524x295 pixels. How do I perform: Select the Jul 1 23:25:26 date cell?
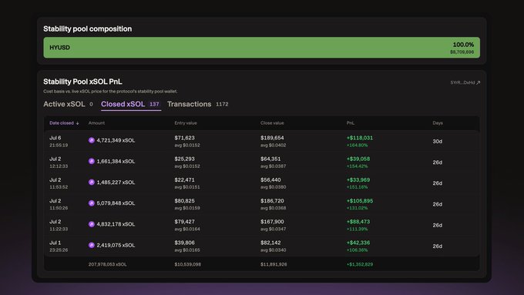(59, 246)
